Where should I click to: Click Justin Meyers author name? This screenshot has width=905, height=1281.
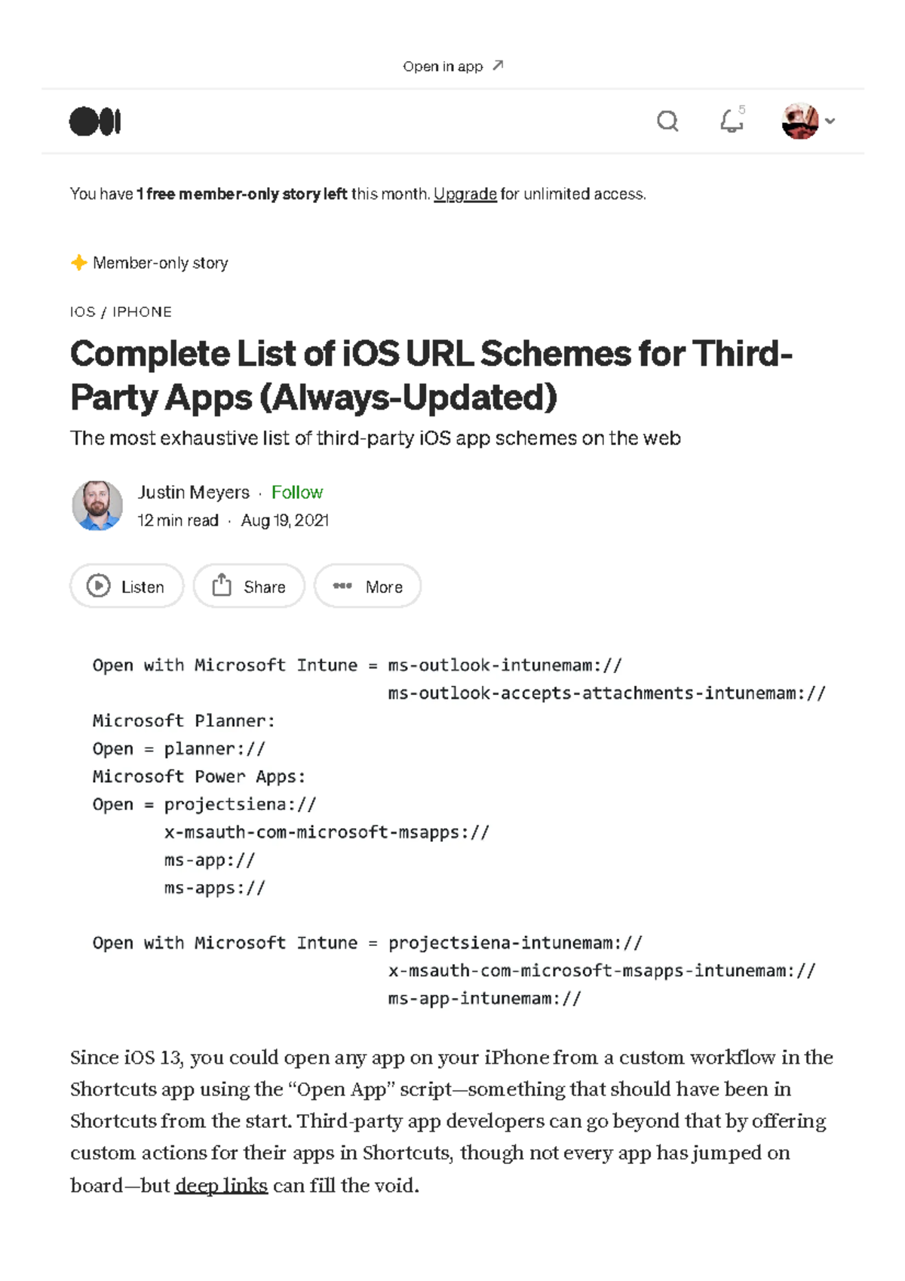(x=192, y=492)
